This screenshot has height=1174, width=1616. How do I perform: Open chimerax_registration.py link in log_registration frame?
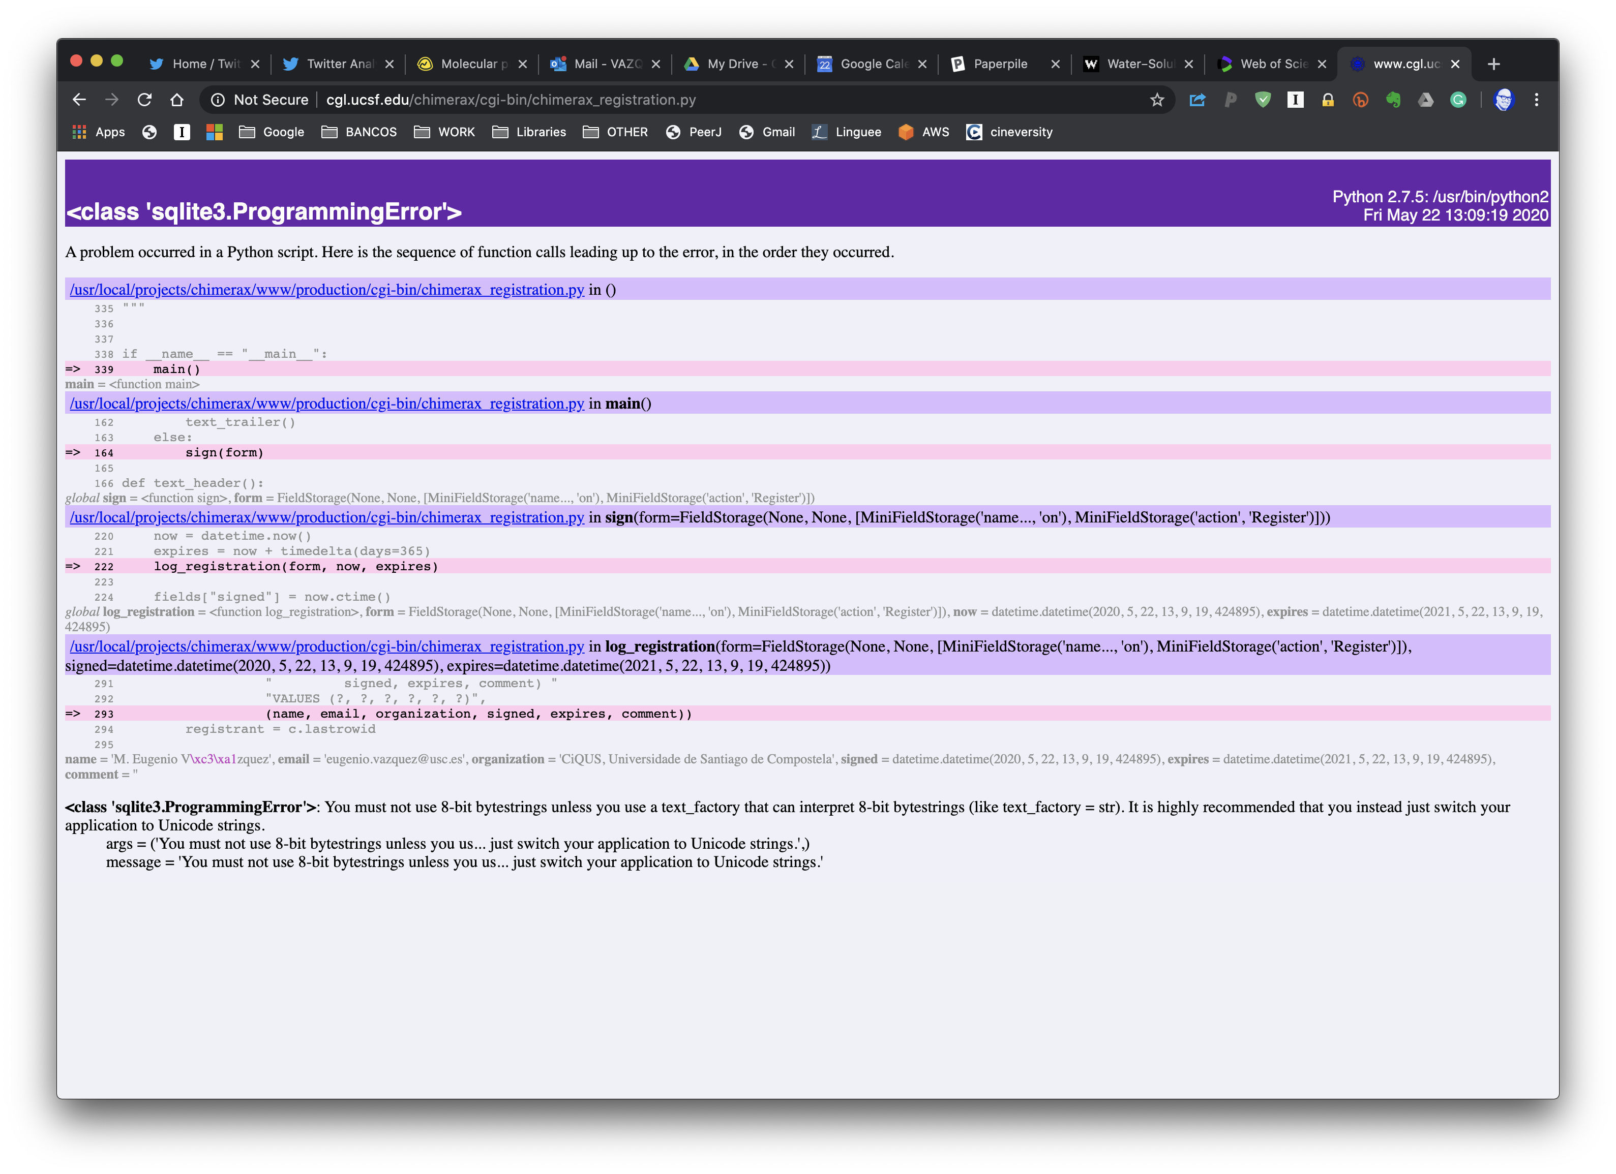pos(326,646)
